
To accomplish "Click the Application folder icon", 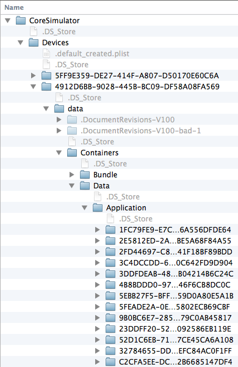I will tap(98, 207).
